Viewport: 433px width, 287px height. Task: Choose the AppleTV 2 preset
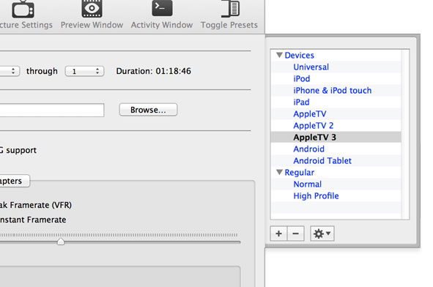point(313,126)
